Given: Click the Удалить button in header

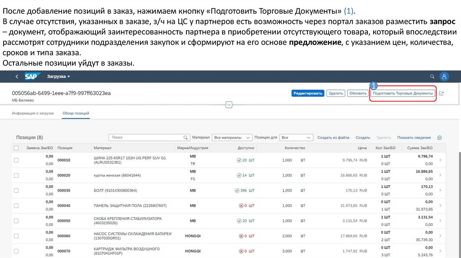Looking at the screenshot, I should click(336, 93).
